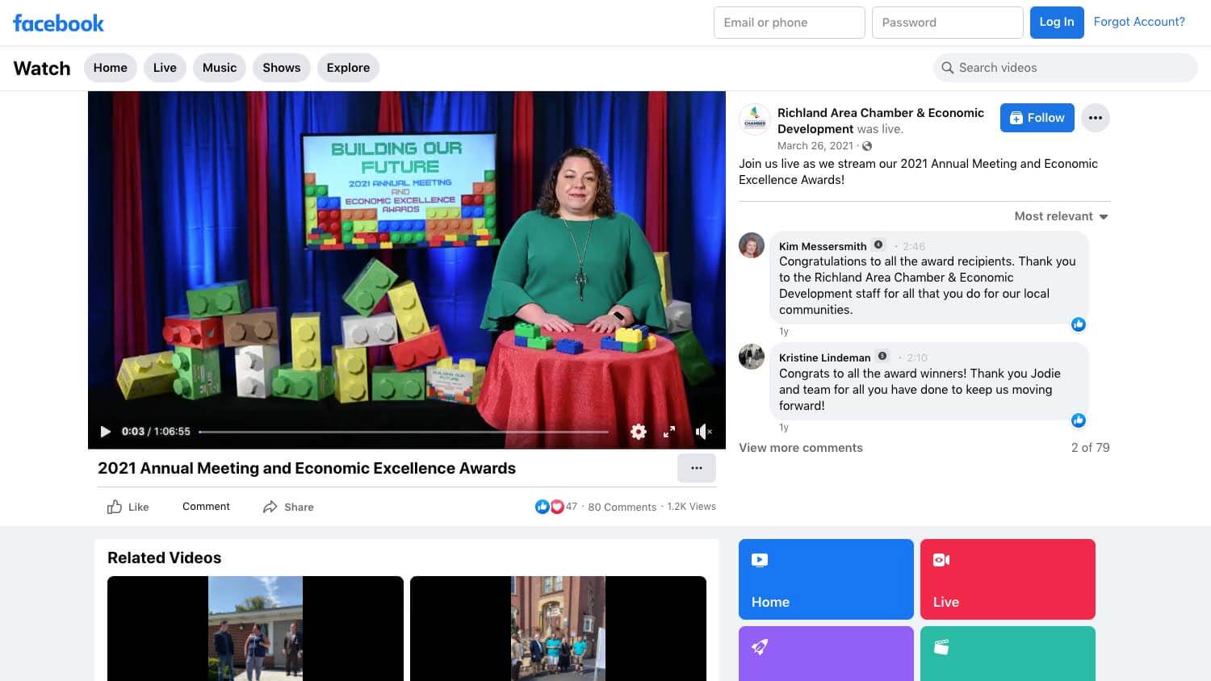Image resolution: width=1211 pixels, height=681 pixels.
Task: Click the Forgot Account? link
Action: point(1138,22)
